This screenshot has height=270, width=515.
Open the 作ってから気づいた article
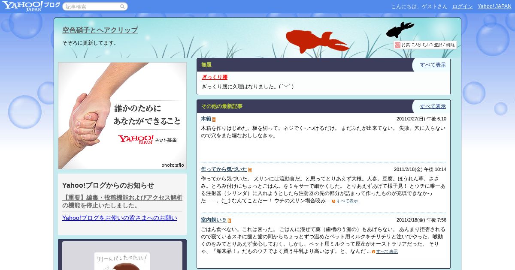pyautogui.click(x=224, y=169)
